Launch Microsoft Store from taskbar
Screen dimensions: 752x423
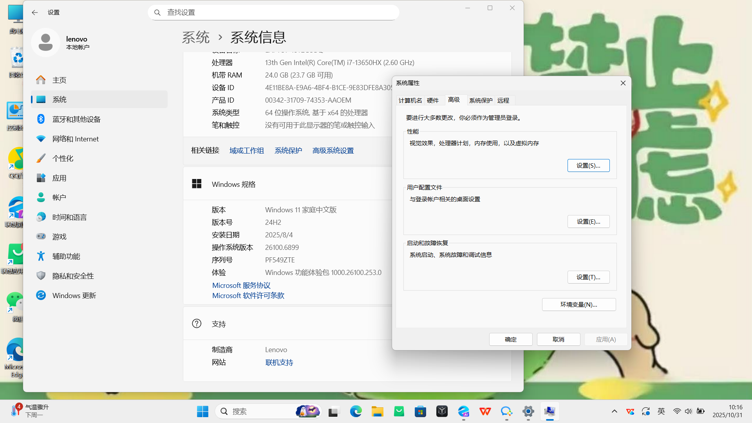420,411
